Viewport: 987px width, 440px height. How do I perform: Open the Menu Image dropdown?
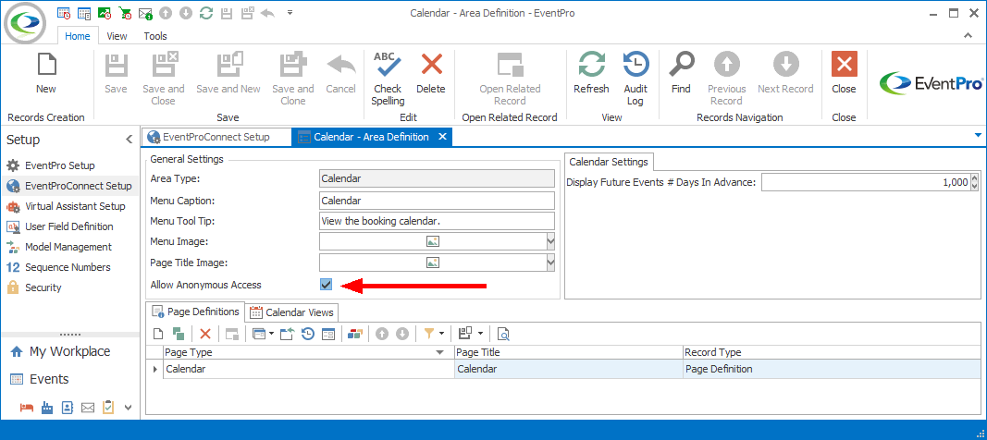tap(550, 241)
